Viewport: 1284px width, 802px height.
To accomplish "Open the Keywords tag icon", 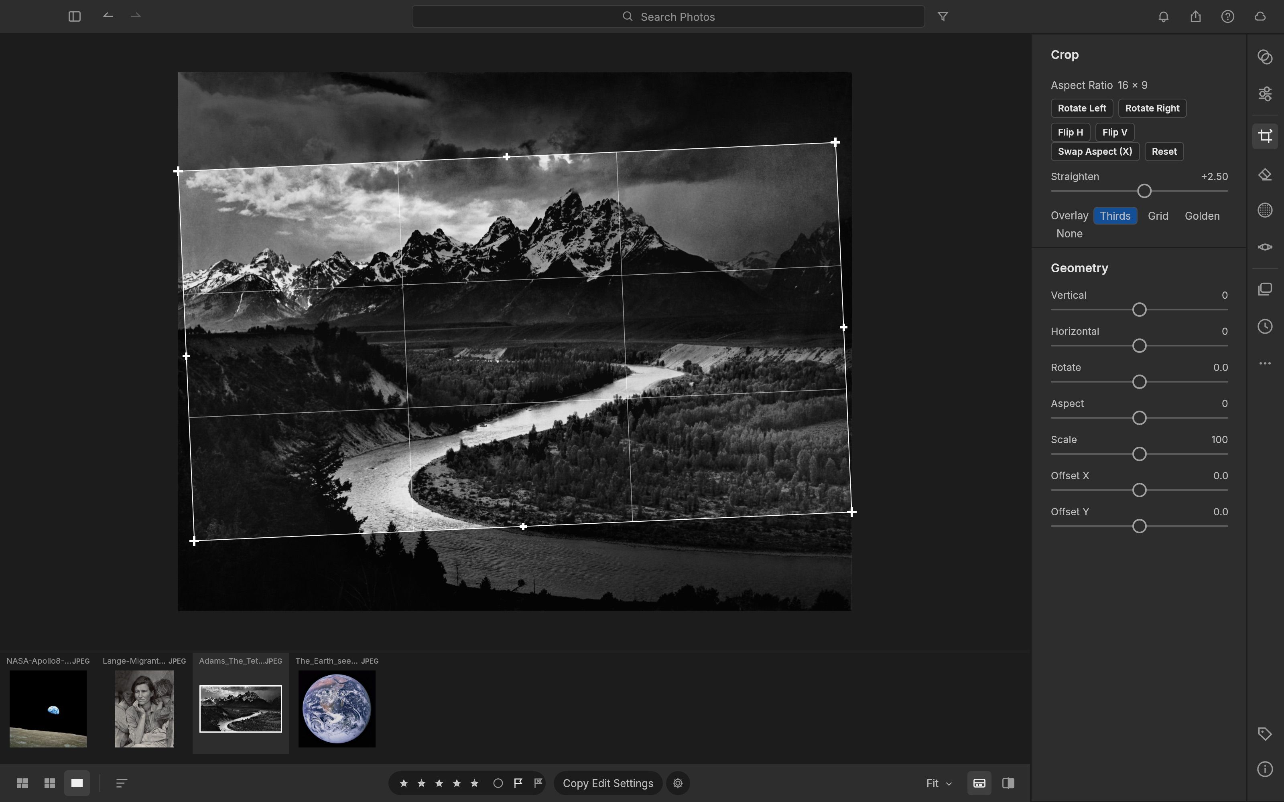I will pyautogui.click(x=1265, y=734).
